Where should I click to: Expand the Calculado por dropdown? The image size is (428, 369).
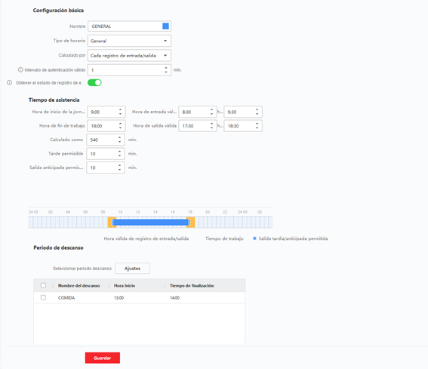pos(129,55)
